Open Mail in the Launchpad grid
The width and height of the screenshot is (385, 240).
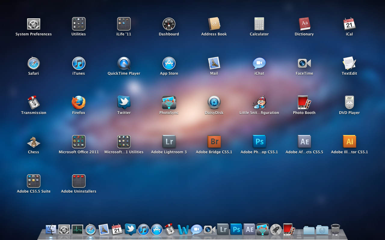coord(214,63)
